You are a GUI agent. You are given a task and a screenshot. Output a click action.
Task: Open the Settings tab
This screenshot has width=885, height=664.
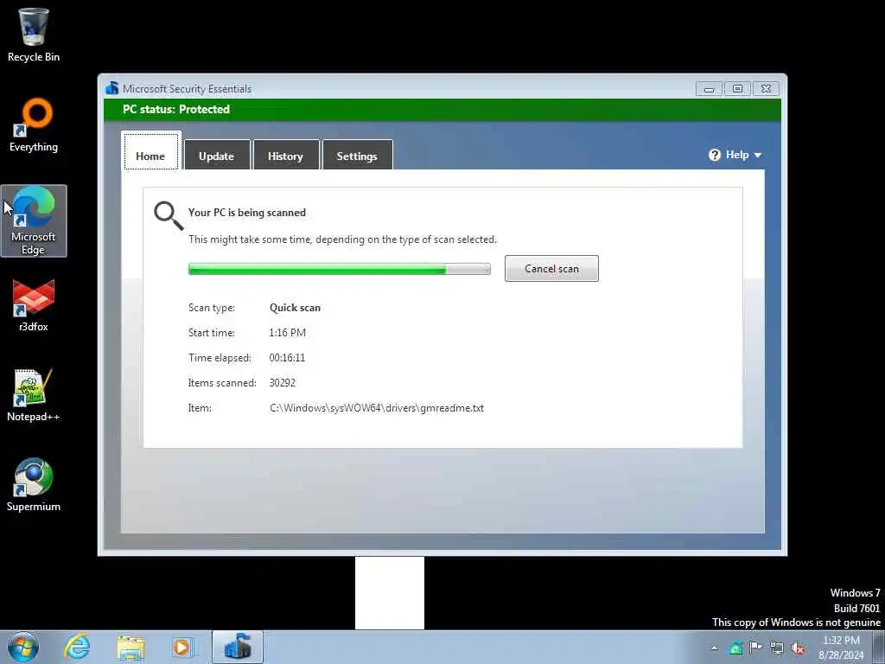pos(357,155)
